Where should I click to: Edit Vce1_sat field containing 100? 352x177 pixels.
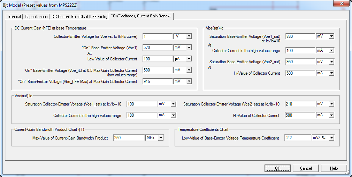tap(142, 104)
